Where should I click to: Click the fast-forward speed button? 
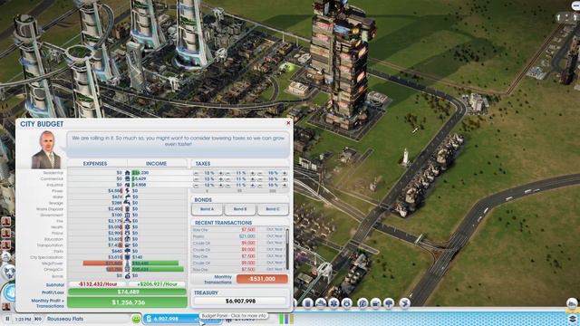click(x=38, y=319)
